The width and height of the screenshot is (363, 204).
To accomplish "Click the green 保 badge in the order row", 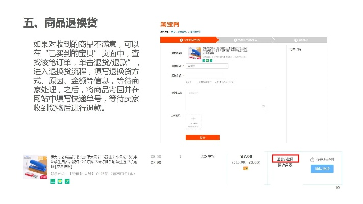I will pos(60,181).
